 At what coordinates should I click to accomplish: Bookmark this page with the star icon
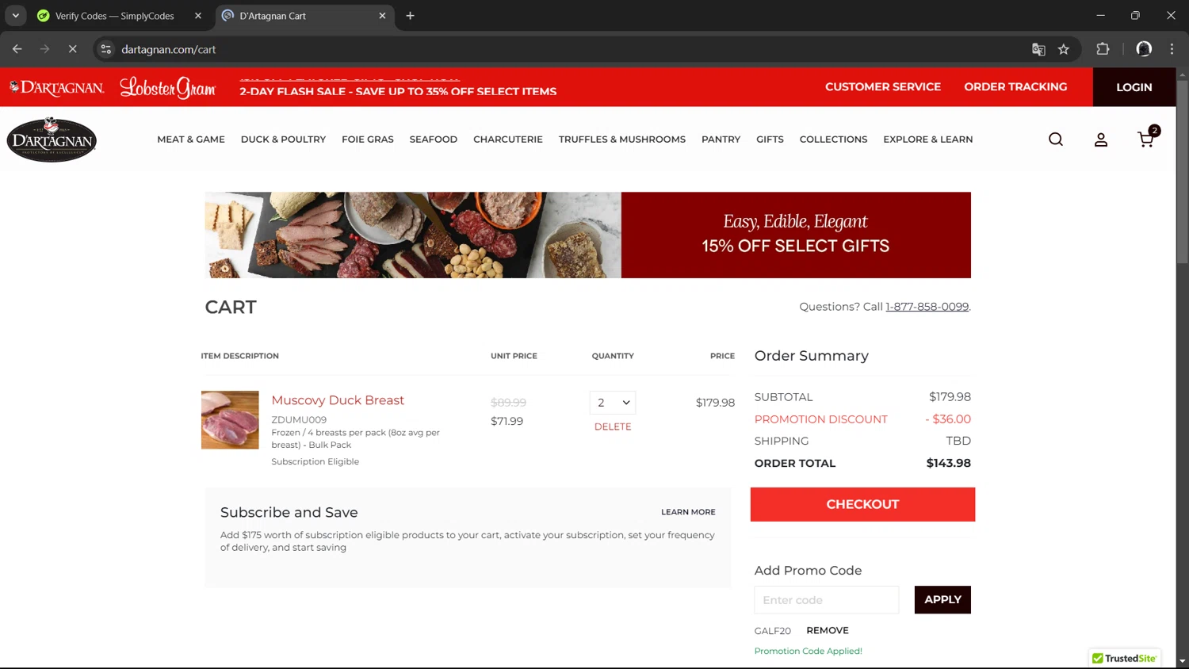pos(1064,49)
